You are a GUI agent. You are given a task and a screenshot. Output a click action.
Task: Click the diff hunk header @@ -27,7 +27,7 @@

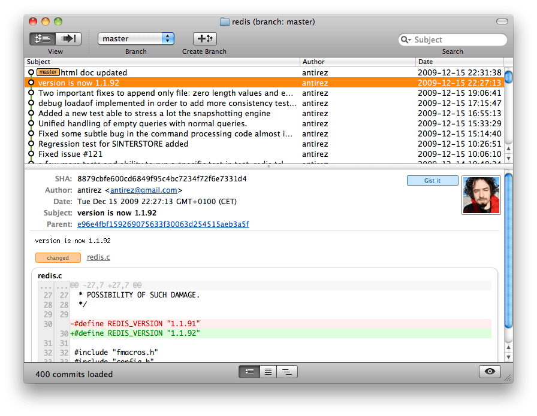pyautogui.click(x=106, y=285)
